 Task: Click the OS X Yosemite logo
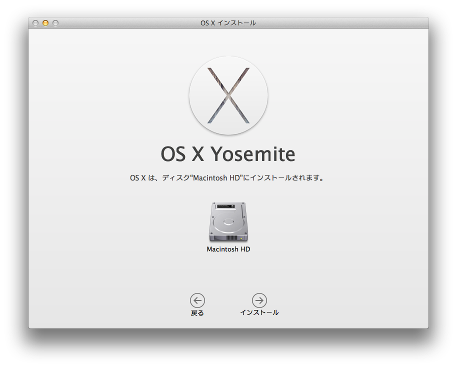(x=228, y=95)
